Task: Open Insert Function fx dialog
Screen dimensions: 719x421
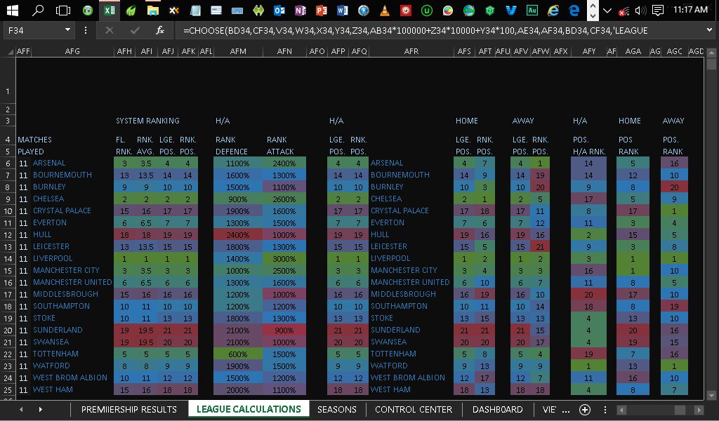Action: 160,30
